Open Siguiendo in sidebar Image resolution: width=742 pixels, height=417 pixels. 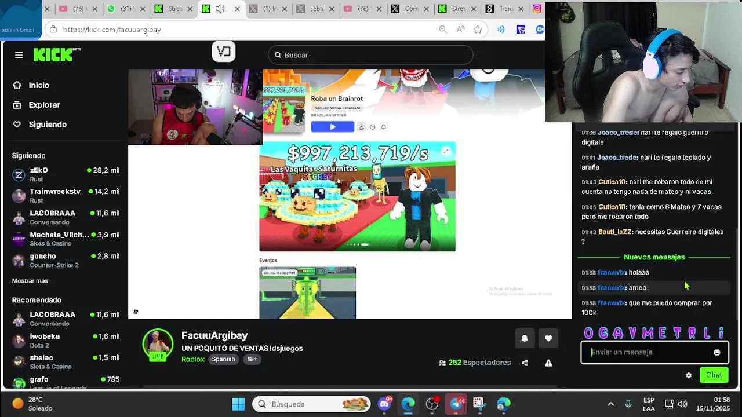tap(48, 125)
